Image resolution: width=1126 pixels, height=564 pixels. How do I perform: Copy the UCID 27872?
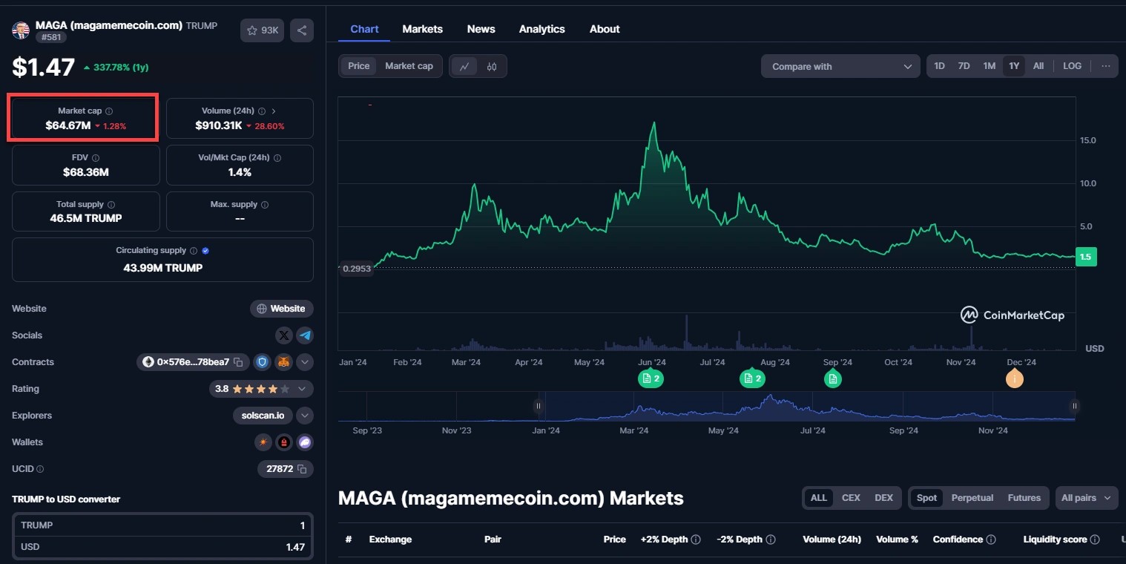[x=301, y=469]
